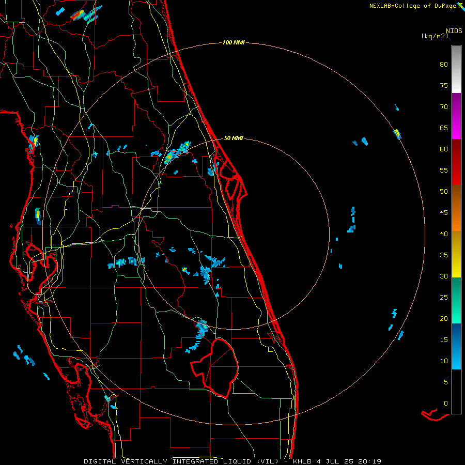The width and height of the screenshot is (465, 465).
Task: Click the 20:19 timestamp in the caption
Action: point(369,461)
